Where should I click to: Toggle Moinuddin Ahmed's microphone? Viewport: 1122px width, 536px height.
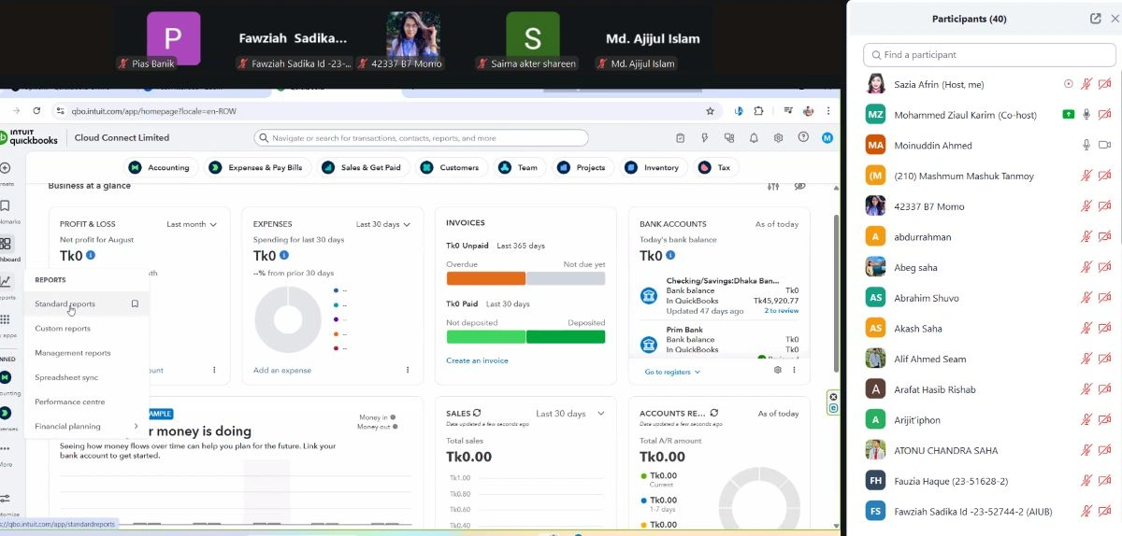pos(1086,146)
